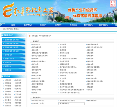The width and height of the screenshot is (117, 107).
Task: Open the 旗房产物业管理中心 link
Action: (x=39, y=61)
